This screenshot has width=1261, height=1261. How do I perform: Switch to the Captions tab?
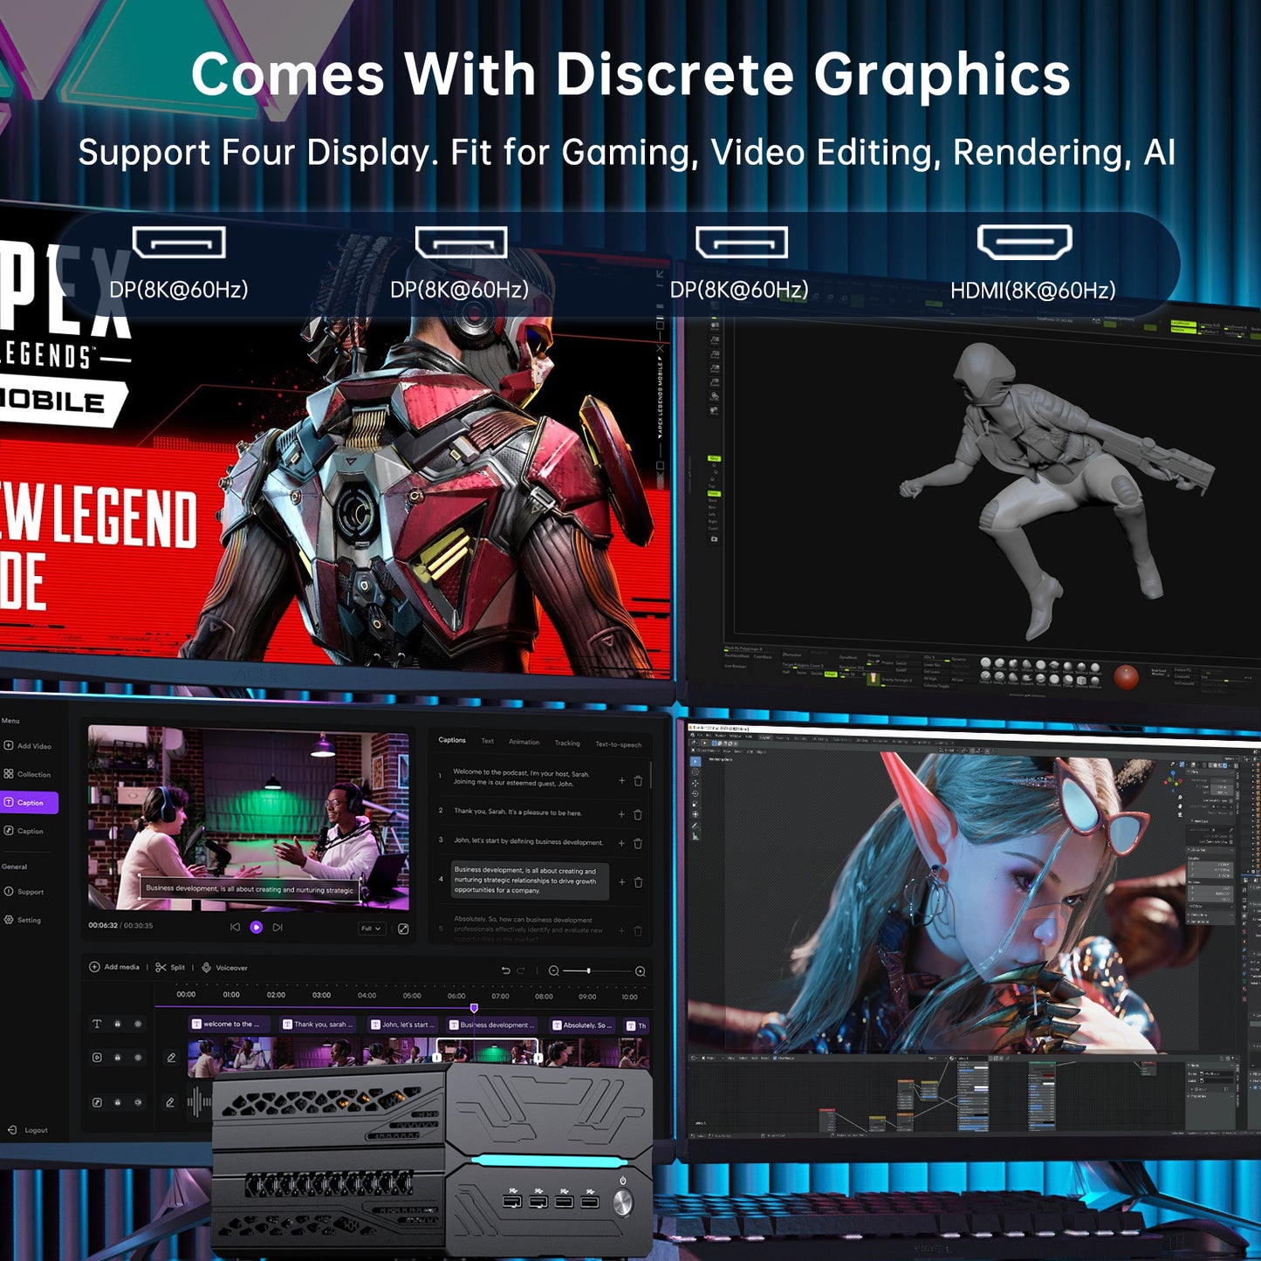pos(452,740)
